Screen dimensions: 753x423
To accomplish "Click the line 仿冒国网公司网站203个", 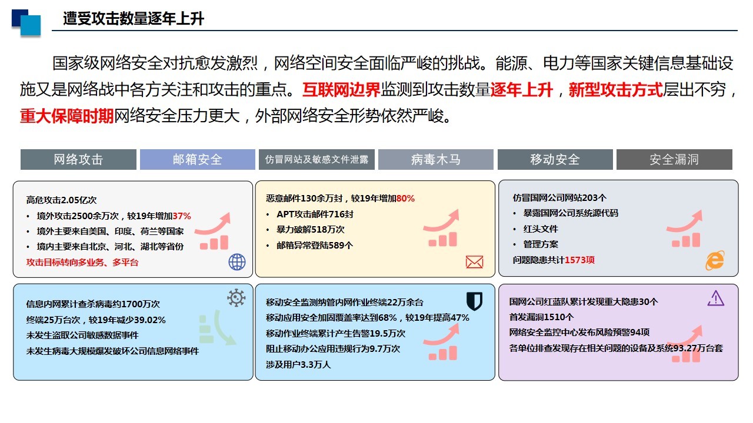I will (x=559, y=198).
